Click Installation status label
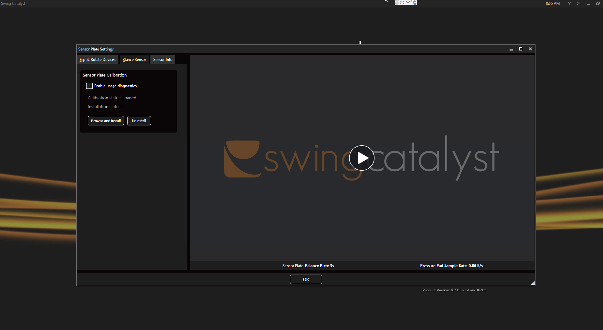The height and width of the screenshot is (330, 603). [x=104, y=107]
